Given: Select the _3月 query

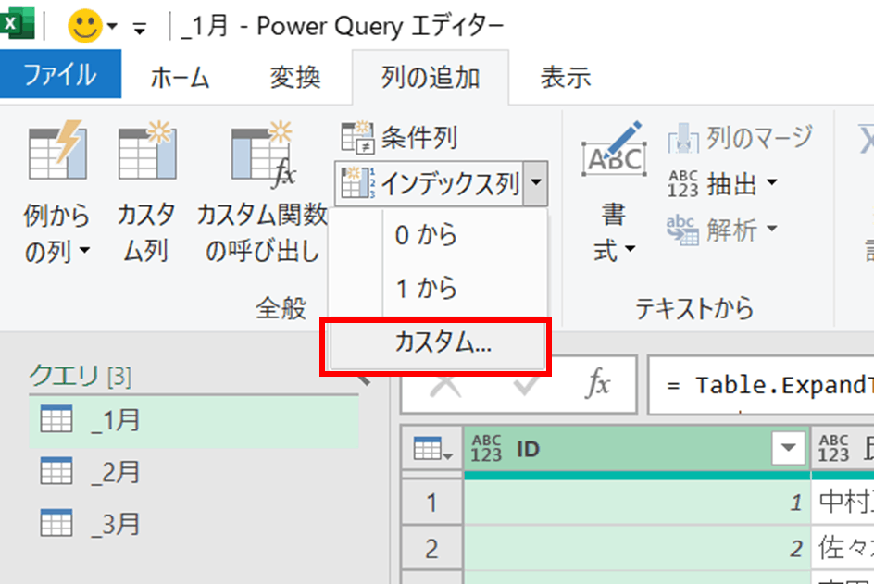Looking at the screenshot, I should 194,524.
